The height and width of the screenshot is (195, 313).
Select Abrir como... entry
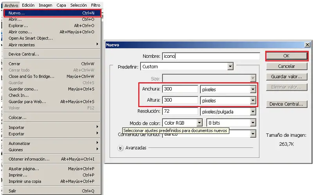[52, 32]
